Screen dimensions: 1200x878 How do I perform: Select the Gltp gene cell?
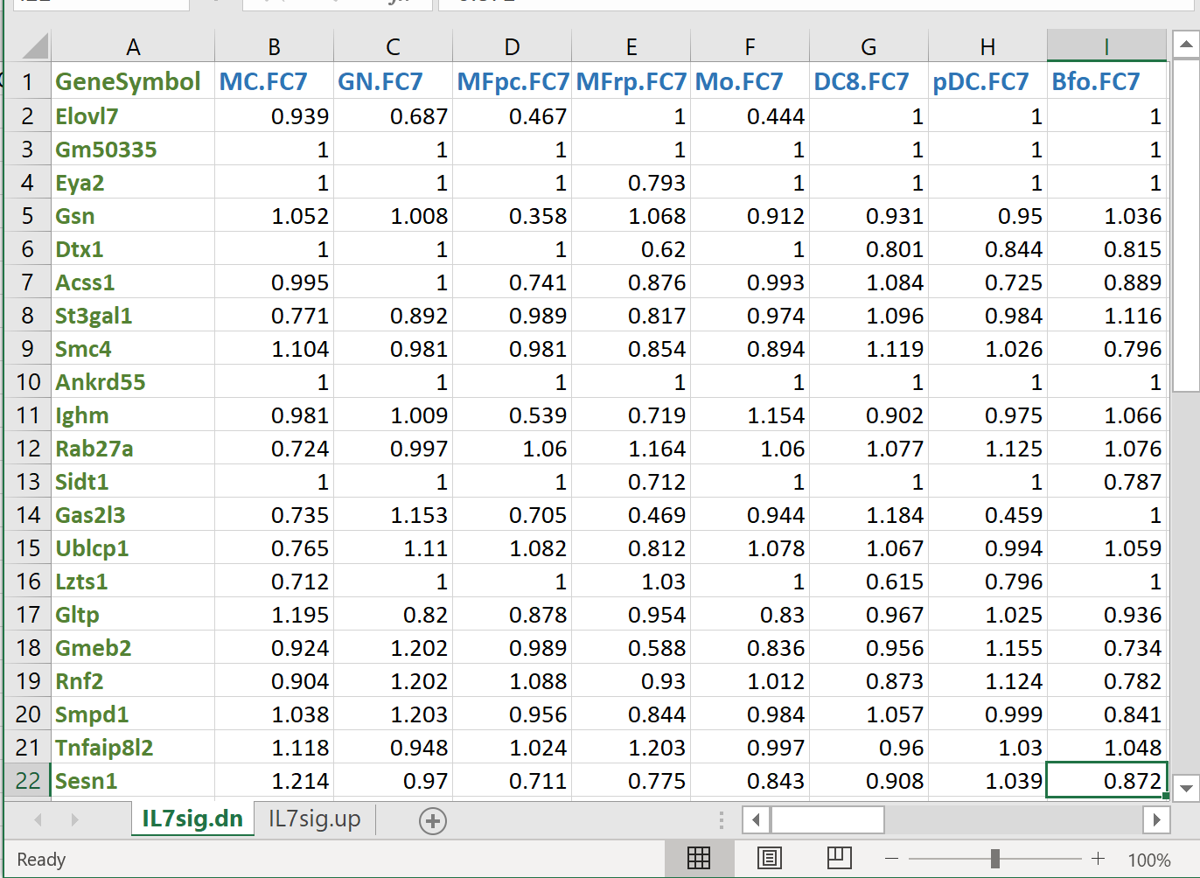click(x=133, y=615)
